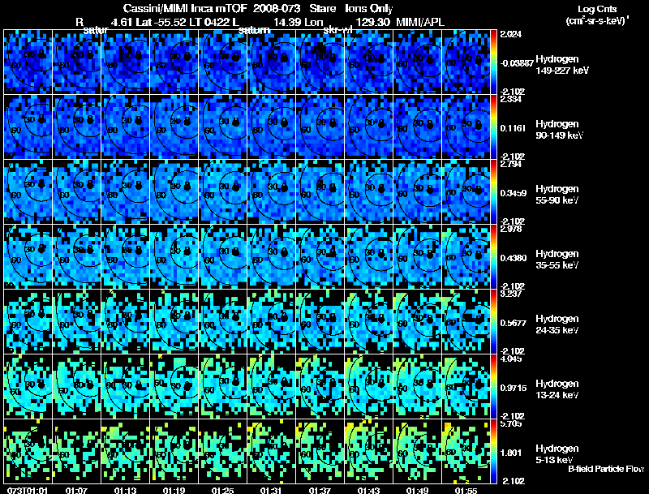Open the 55-90 keV image panel at 01:43
Screen dimensions: 649x494
369,191
